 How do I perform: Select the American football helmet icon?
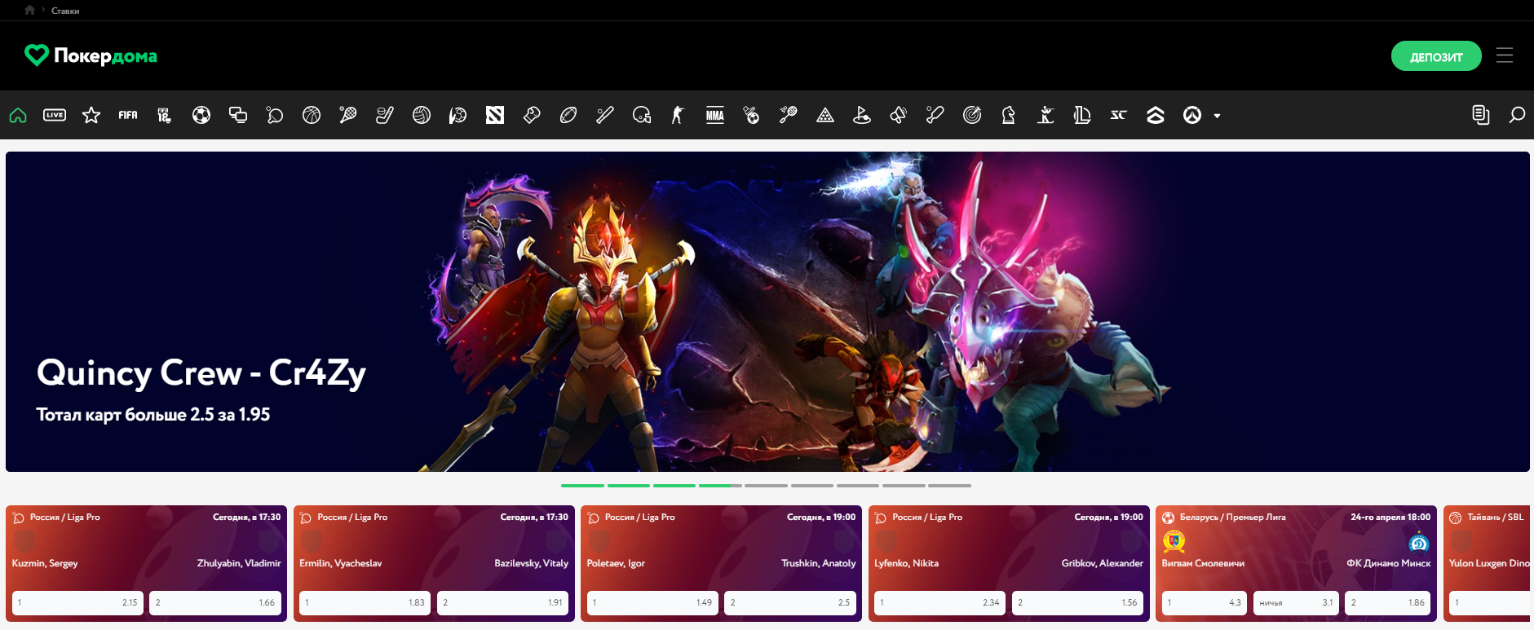point(642,115)
